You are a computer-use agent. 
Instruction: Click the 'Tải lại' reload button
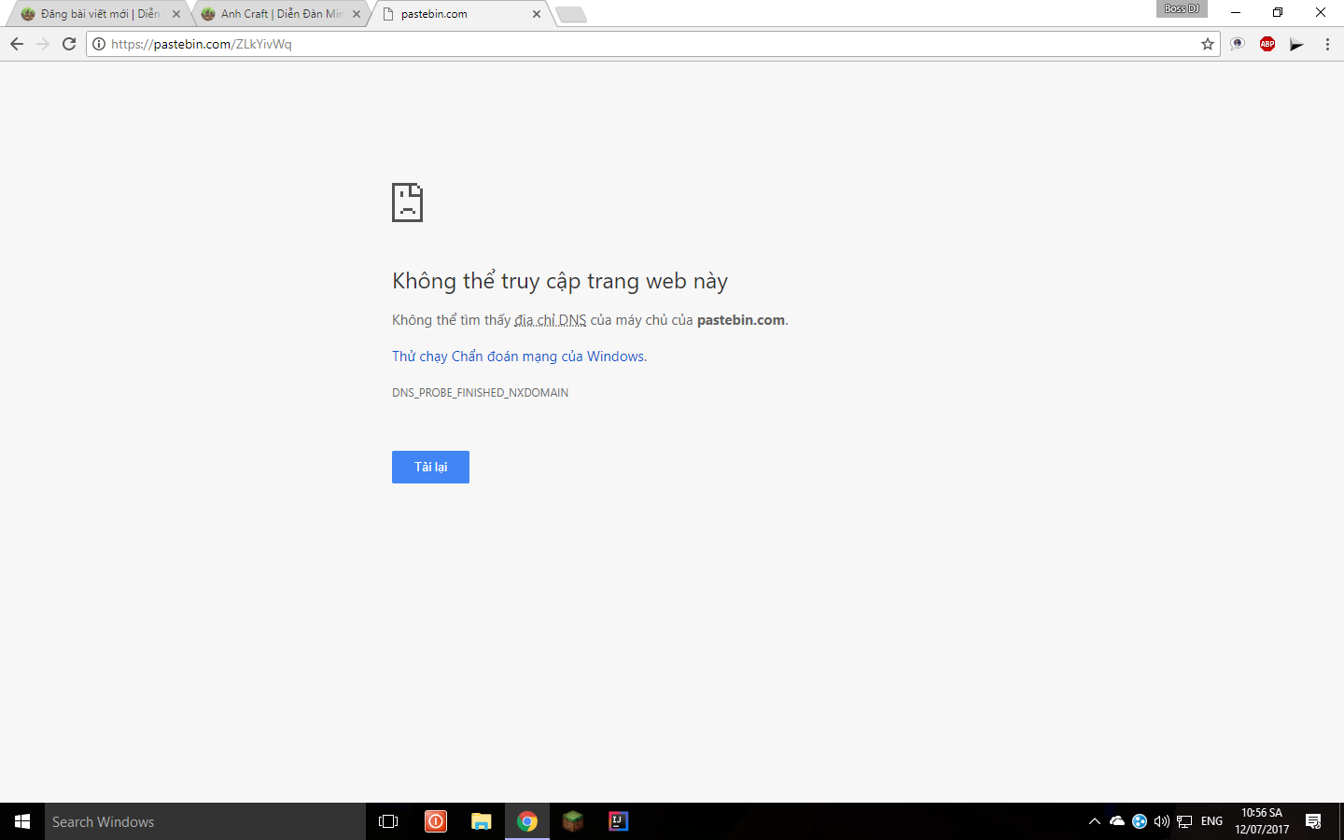[x=430, y=467]
